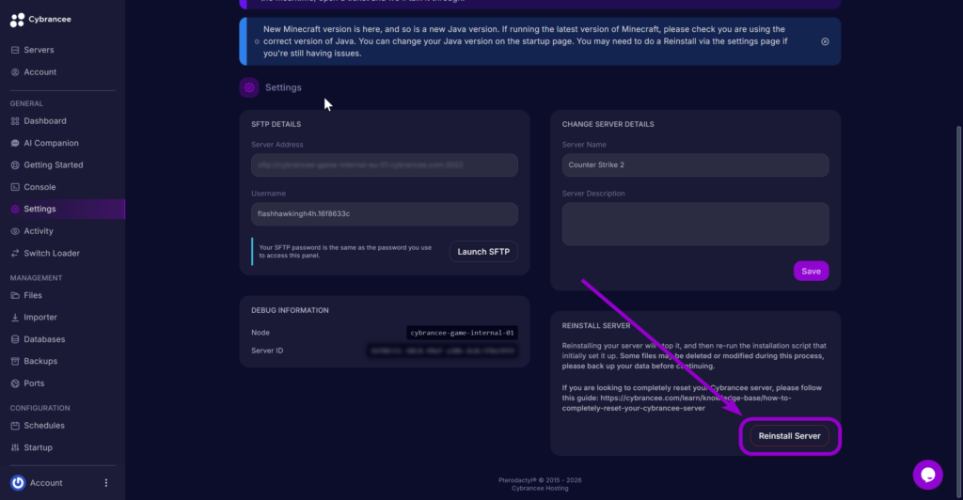Click the Reinstall Server button
Viewport: 963px width, 500px height.
pyautogui.click(x=789, y=435)
